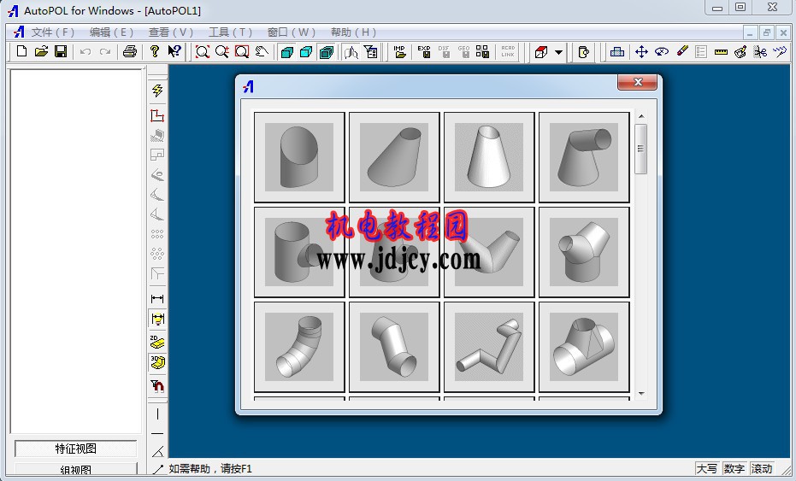
Task: Click the rotate view eye icon
Action: [662, 52]
